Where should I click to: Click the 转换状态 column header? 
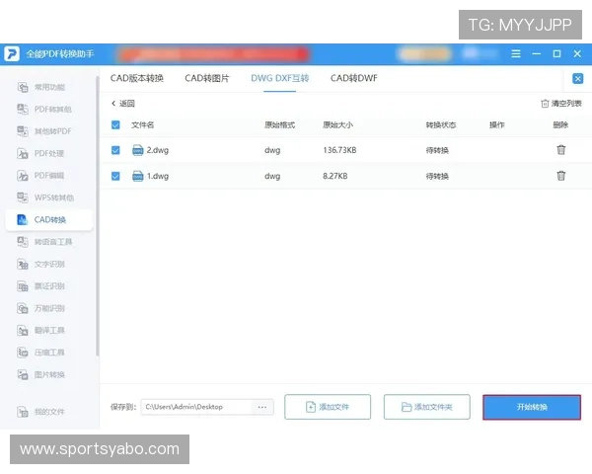click(441, 124)
